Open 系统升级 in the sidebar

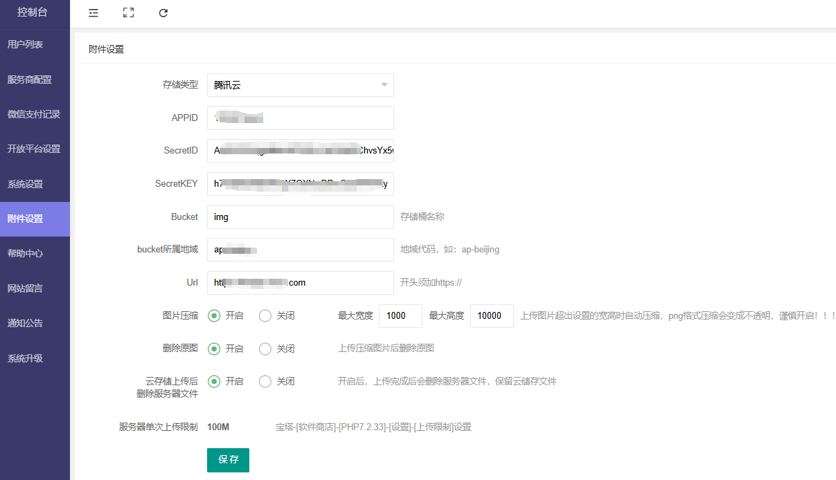click(x=35, y=358)
